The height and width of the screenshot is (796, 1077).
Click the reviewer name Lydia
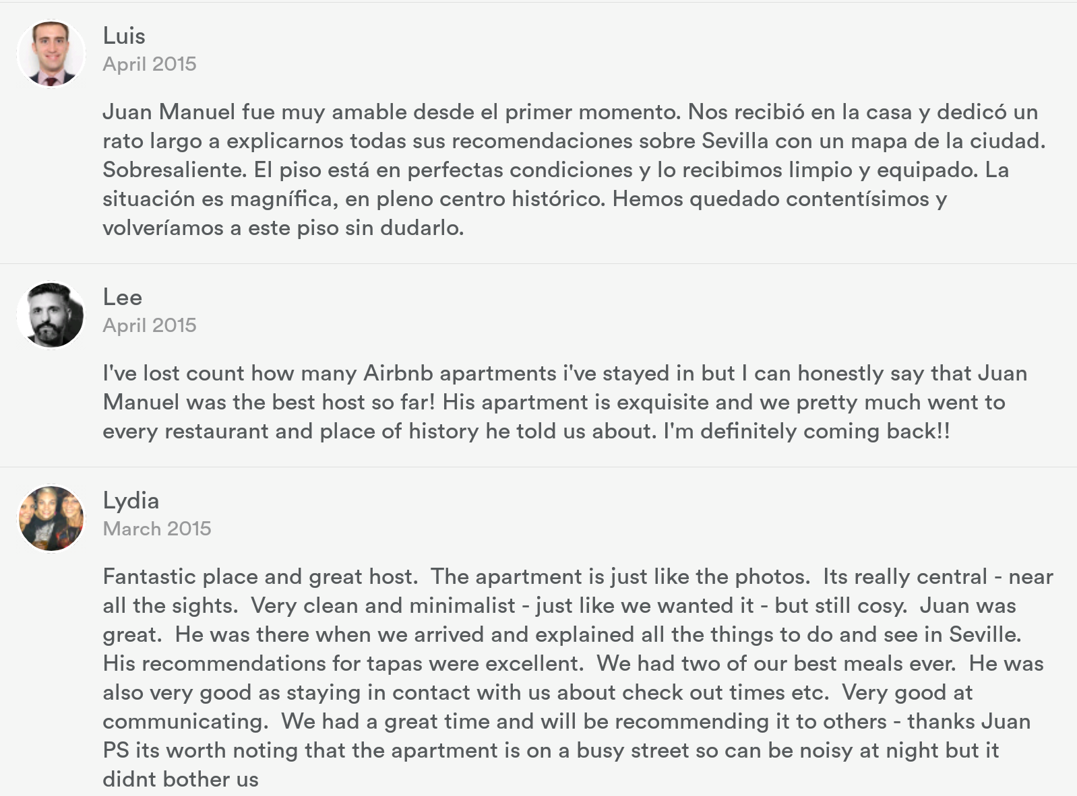point(131,500)
